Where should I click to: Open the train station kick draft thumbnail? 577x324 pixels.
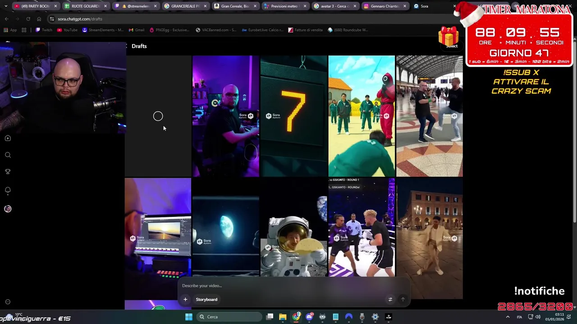(x=430, y=116)
